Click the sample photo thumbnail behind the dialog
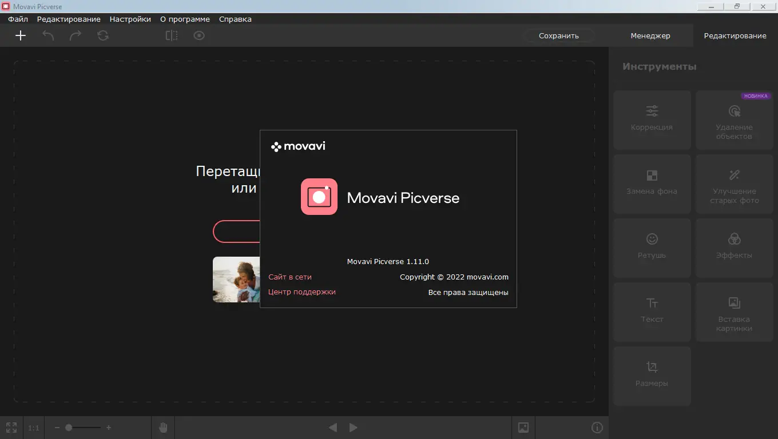This screenshot has width=778, height=439. point(236,280)
